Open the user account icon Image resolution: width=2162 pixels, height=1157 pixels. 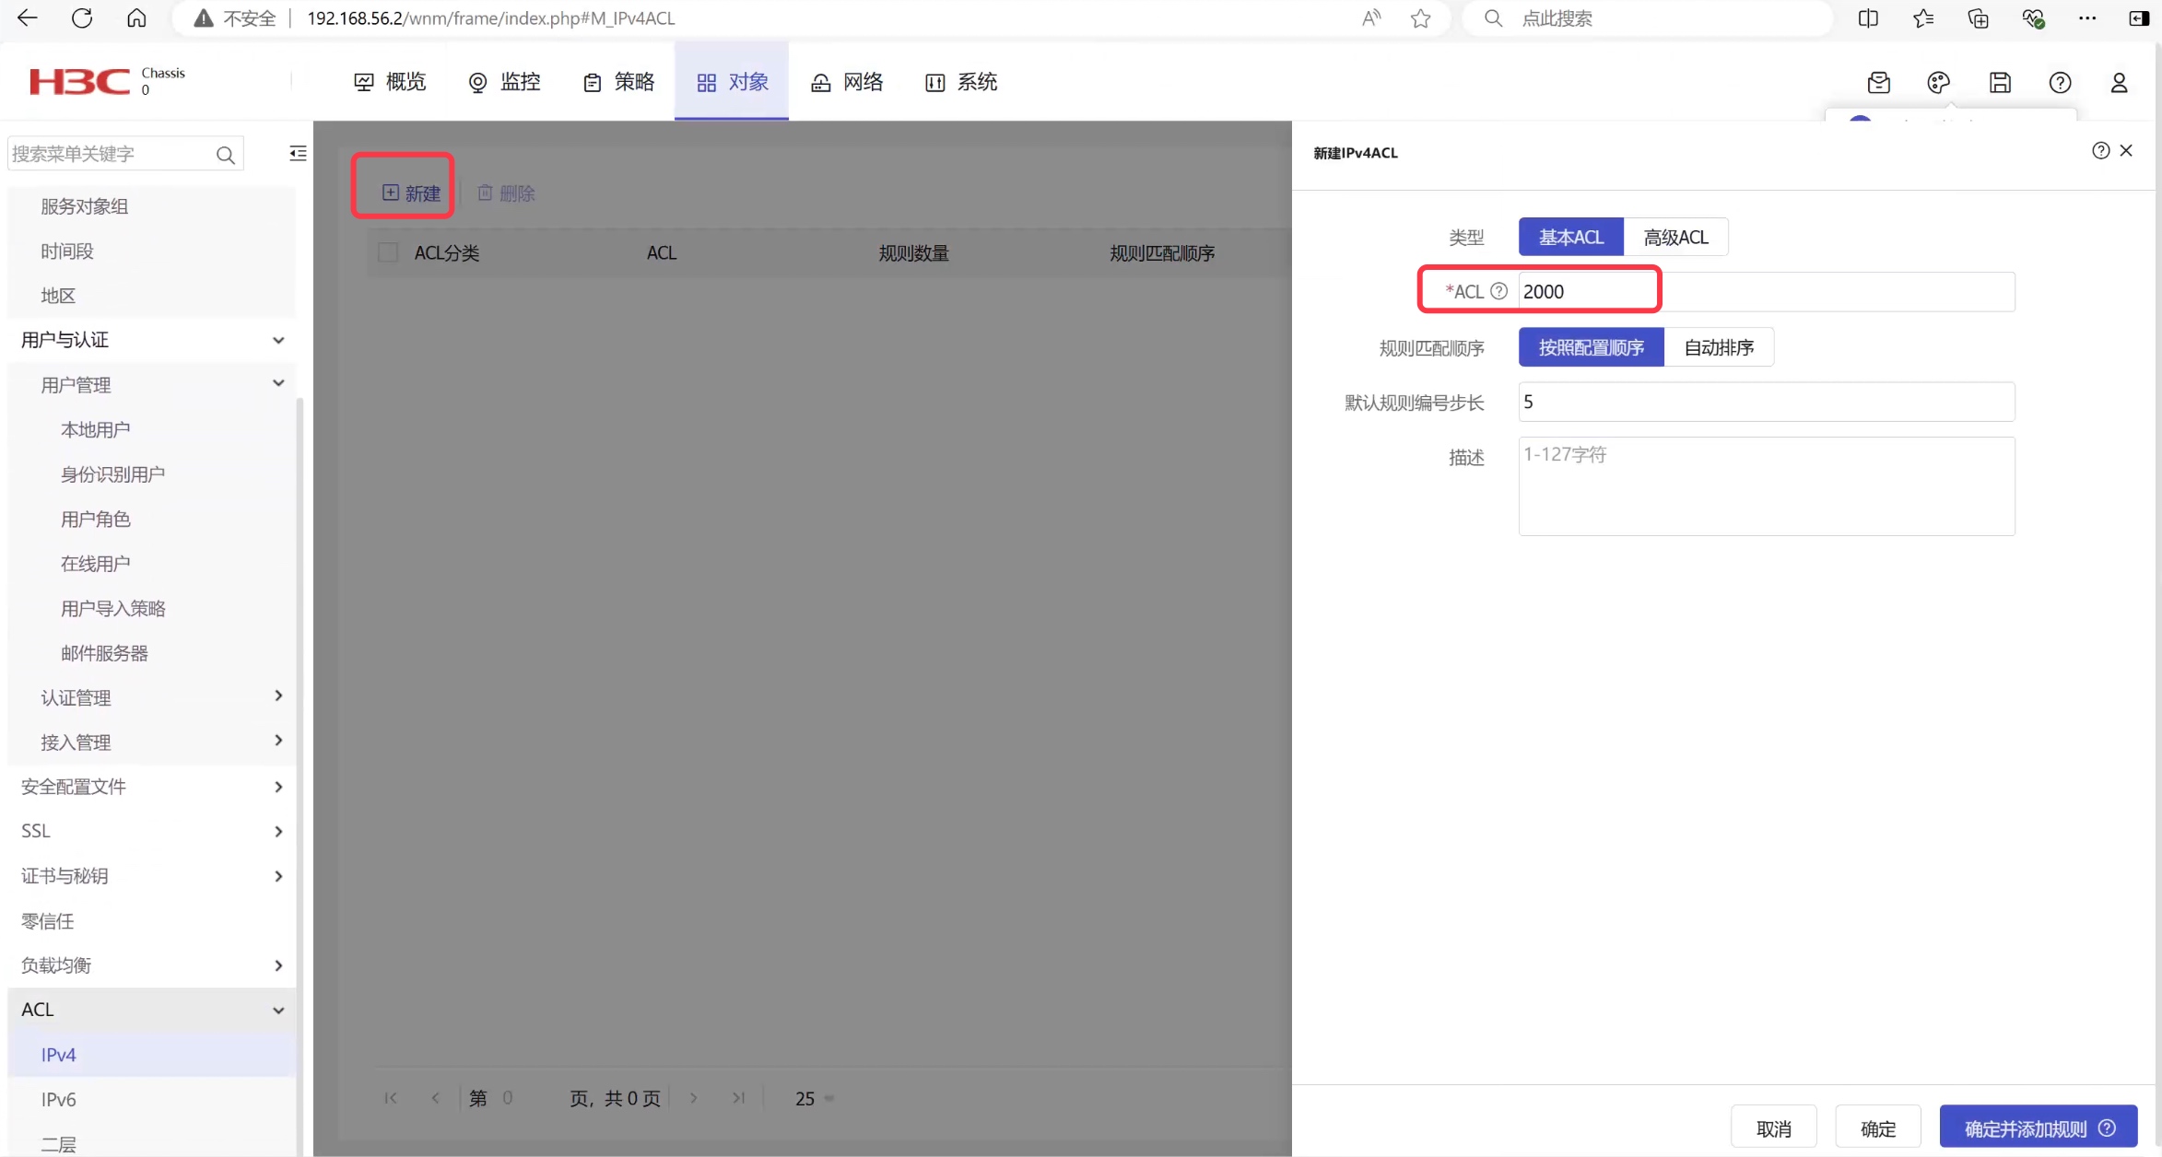pos(2119,82)
